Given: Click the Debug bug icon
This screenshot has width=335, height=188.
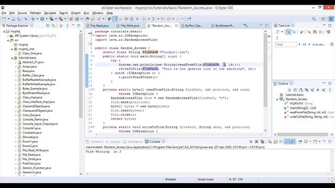Looking at the screenshot, I should click(x=33, y=19).
